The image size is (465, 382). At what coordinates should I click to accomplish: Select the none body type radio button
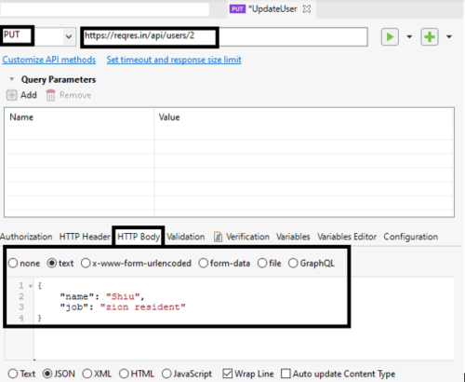coord(13,263)
